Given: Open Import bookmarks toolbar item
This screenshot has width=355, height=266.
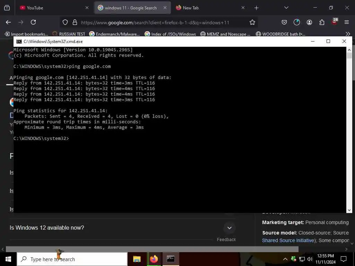Looking at the screenshot, I should pos(26,34).
